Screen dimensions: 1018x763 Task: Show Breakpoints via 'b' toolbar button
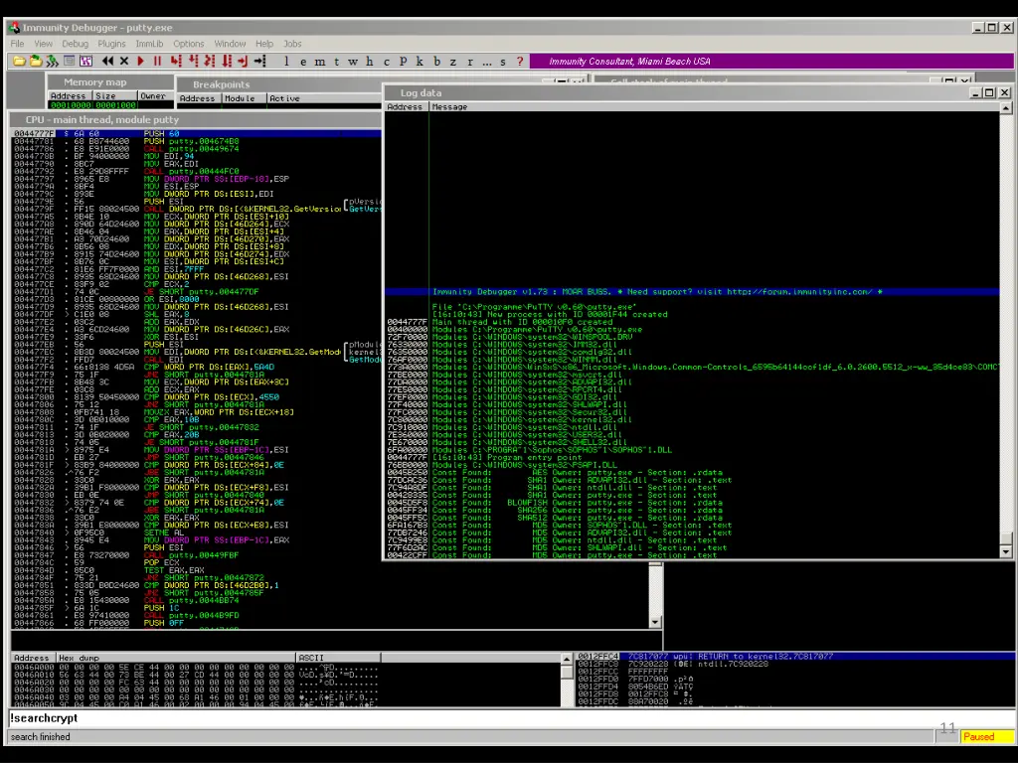coord(436,61)
